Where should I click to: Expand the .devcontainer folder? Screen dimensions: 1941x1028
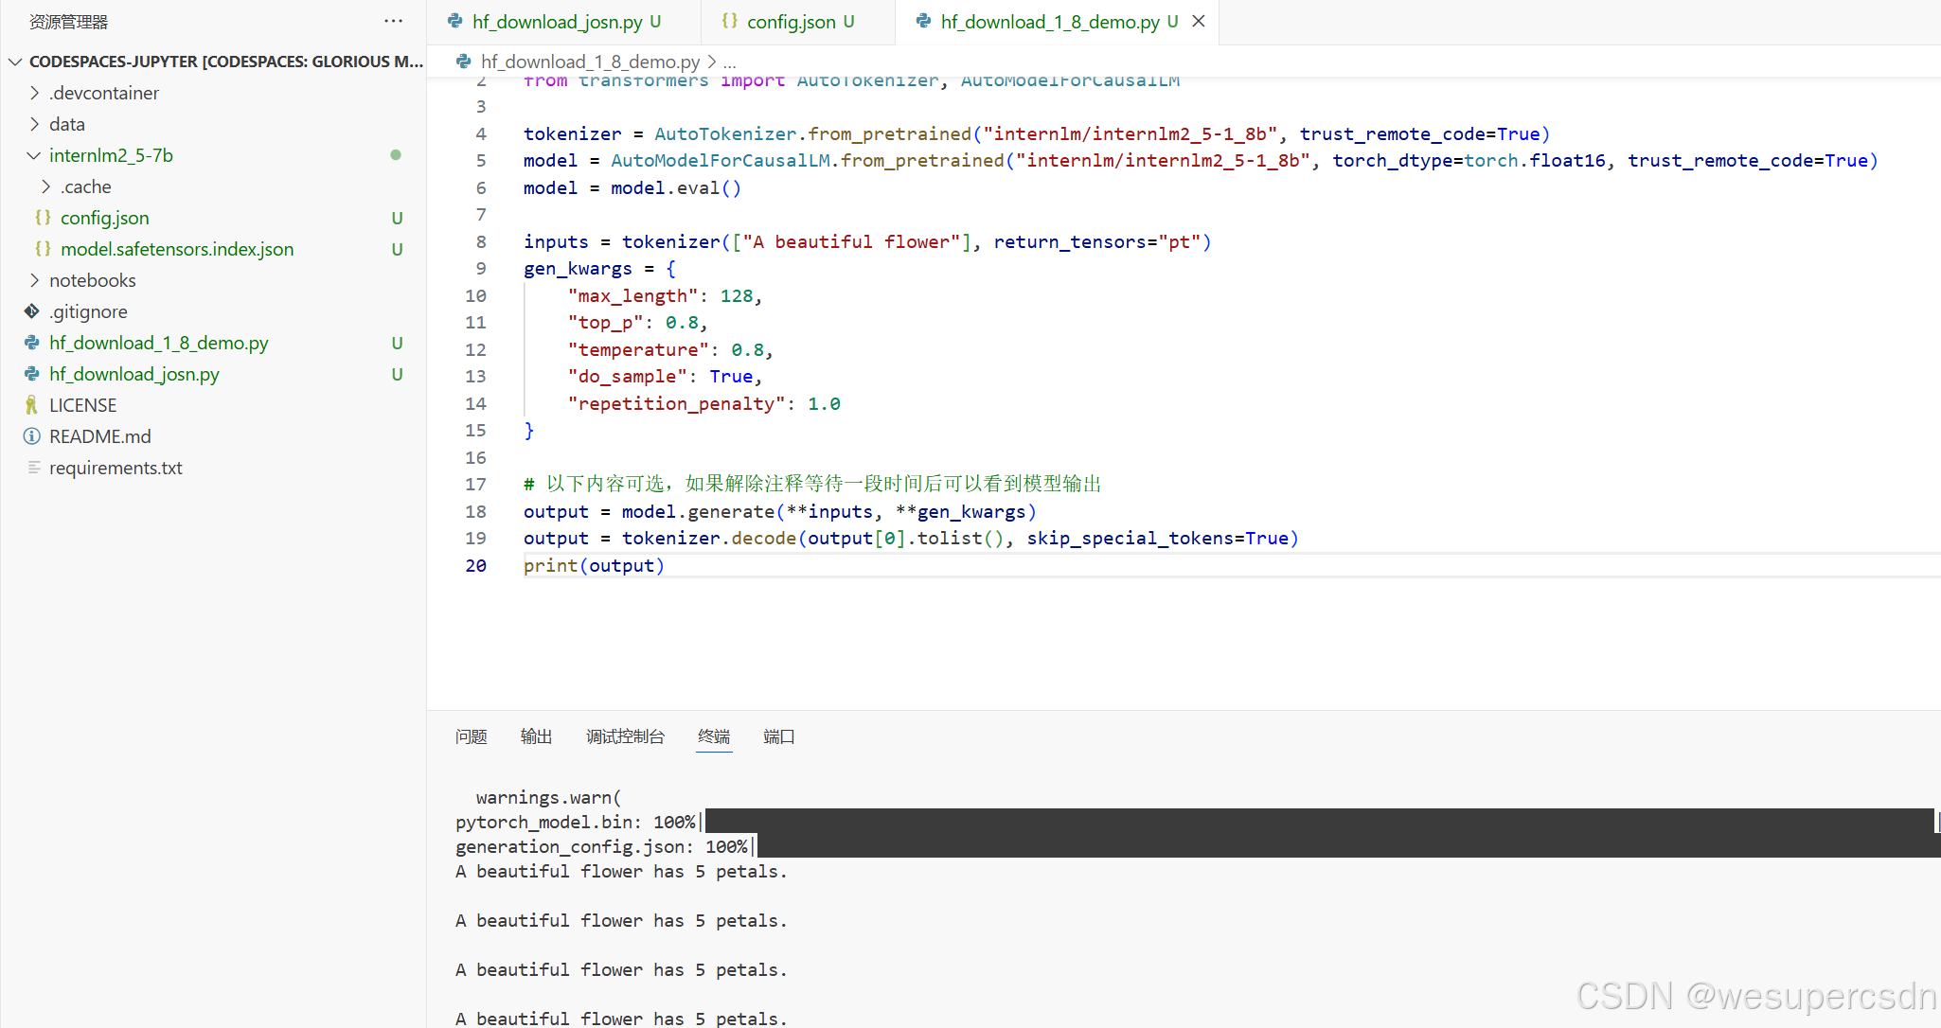[x=35, y=93]
